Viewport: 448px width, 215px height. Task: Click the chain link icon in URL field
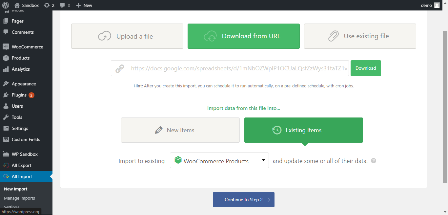click(120, 68)
